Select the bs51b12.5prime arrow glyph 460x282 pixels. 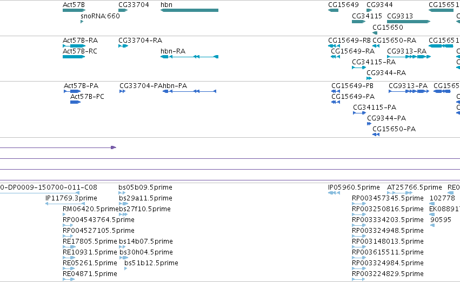125,268
